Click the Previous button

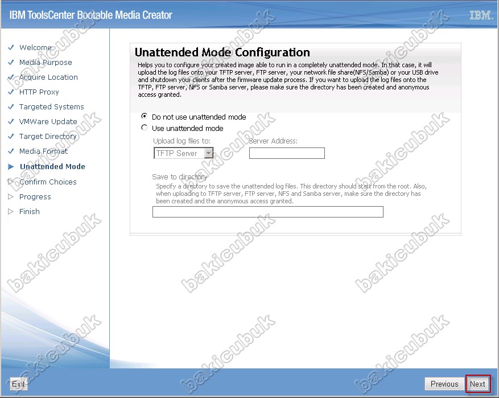pos(444,384)
